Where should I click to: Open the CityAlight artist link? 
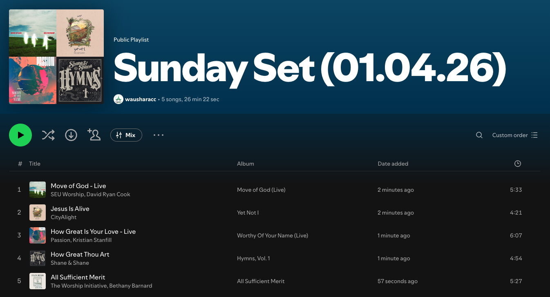pos(64,217)
